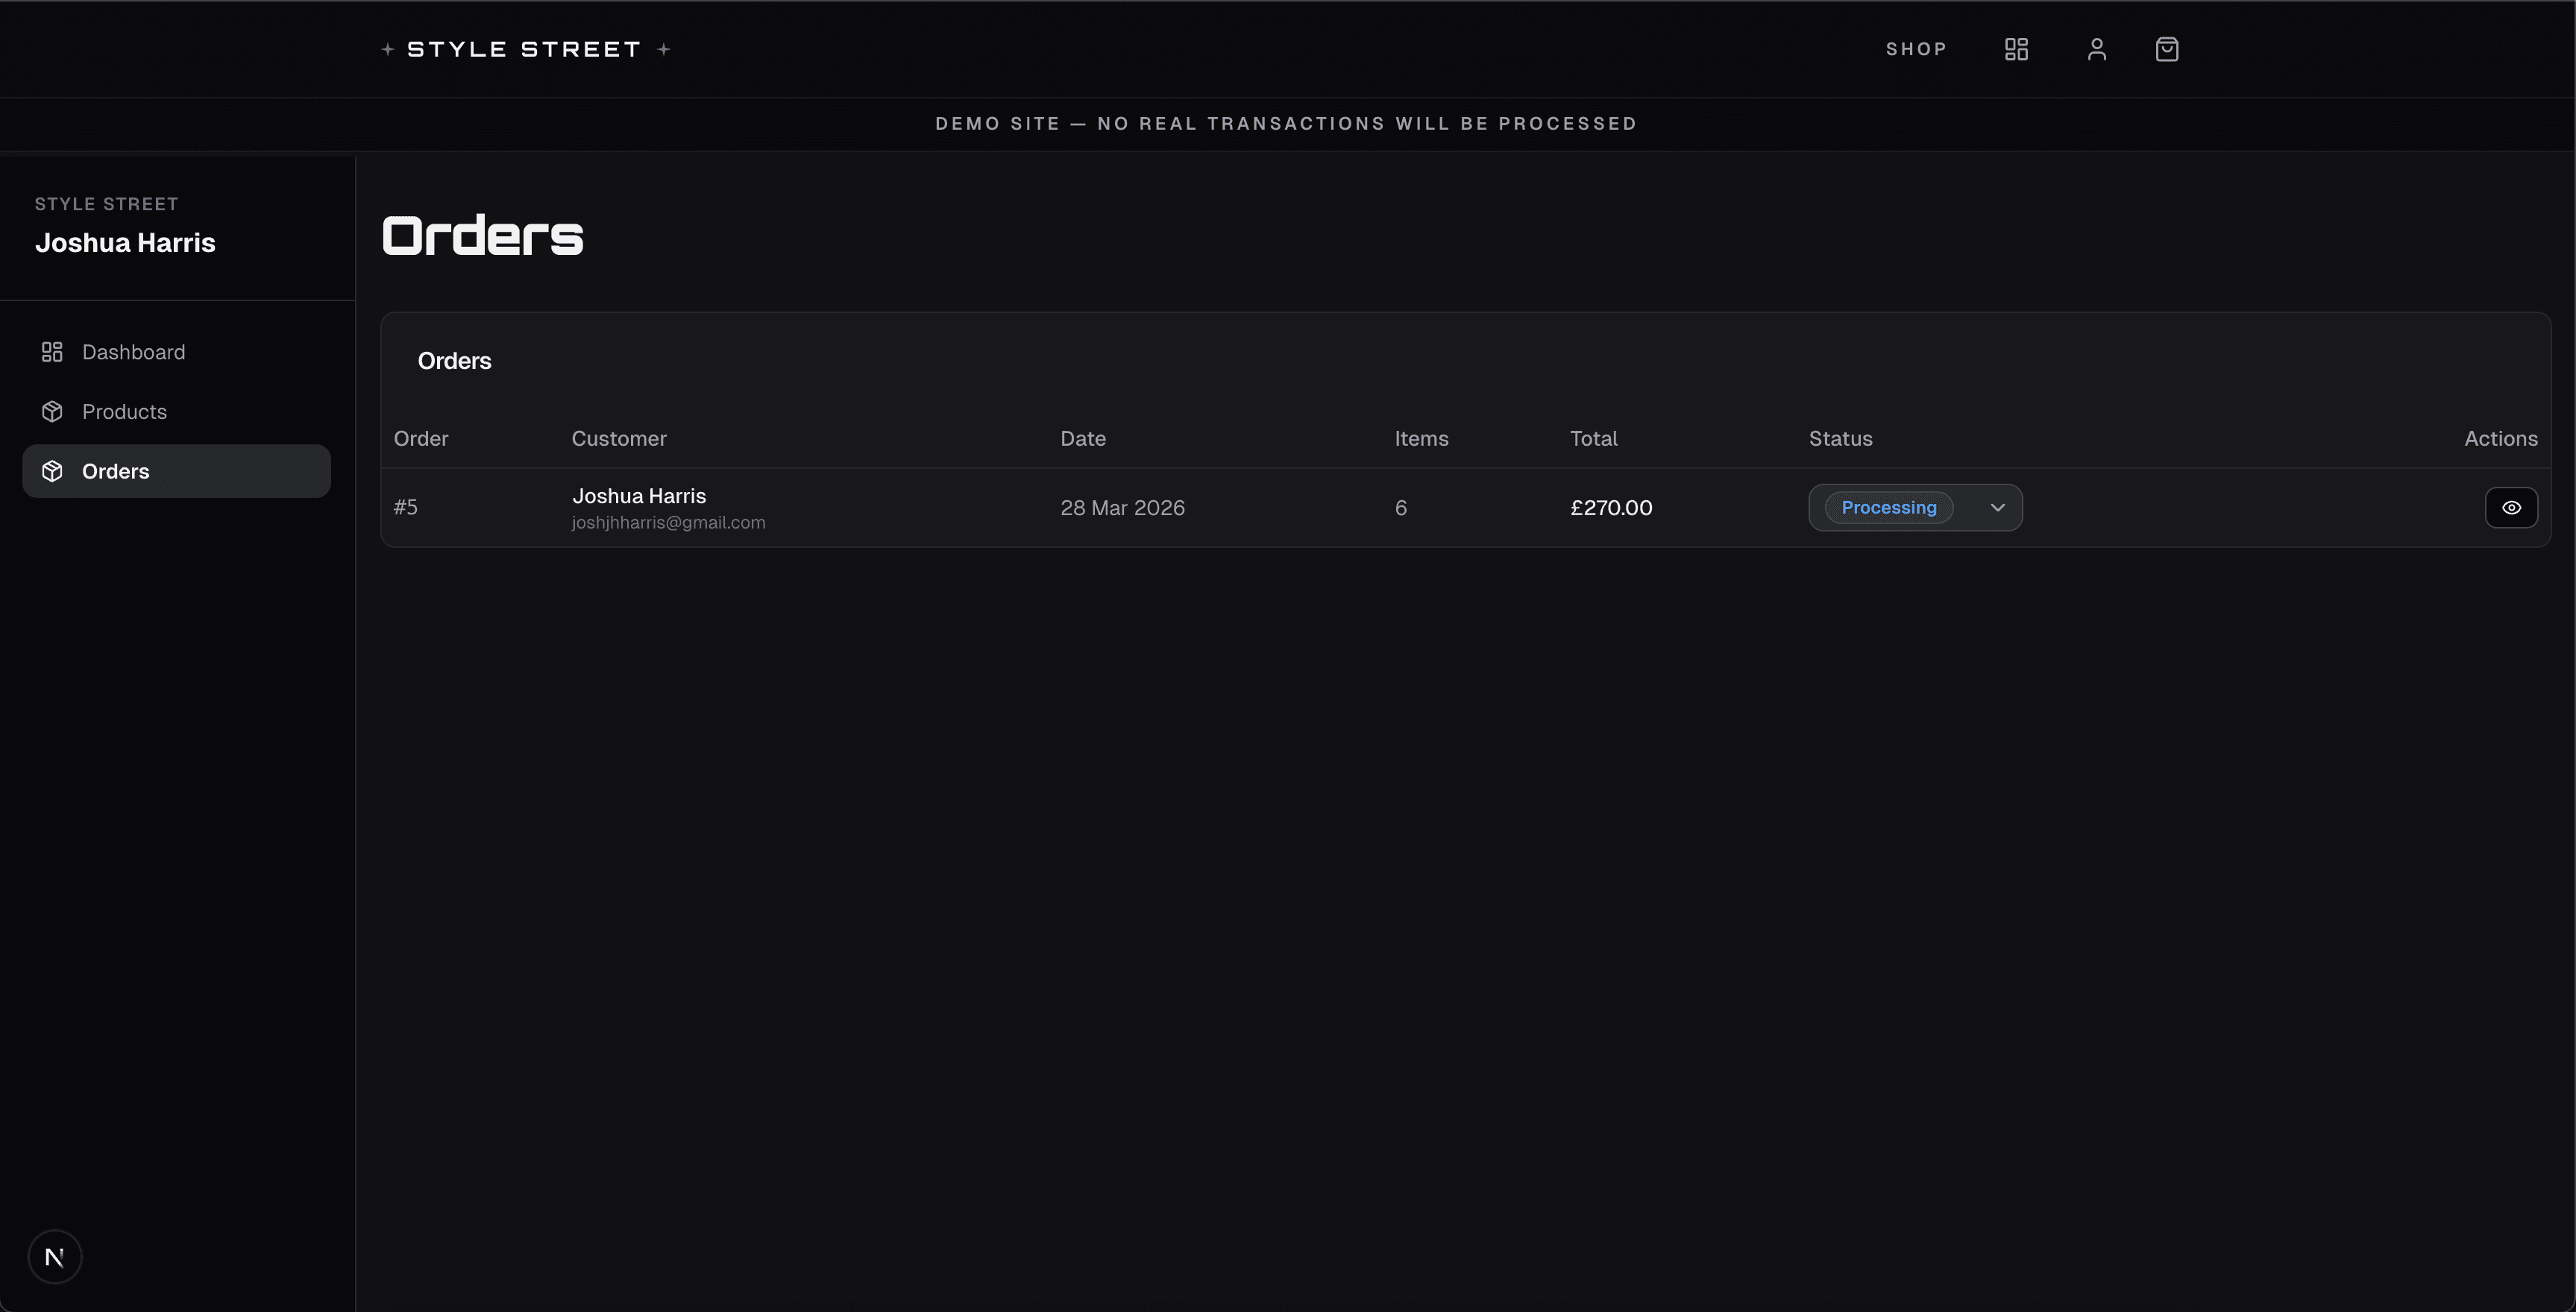Click the user account icon in the top bar
This screenshot has height=1312, width=2576.
click(x=2096, y=48)
